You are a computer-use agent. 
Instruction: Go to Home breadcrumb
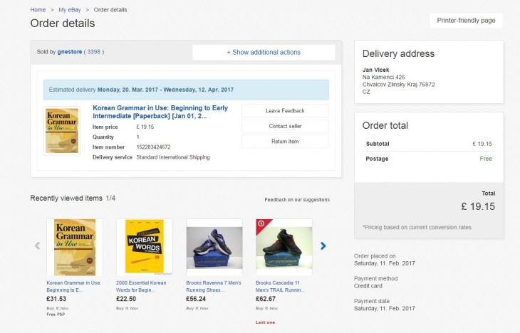click(38, 10)
